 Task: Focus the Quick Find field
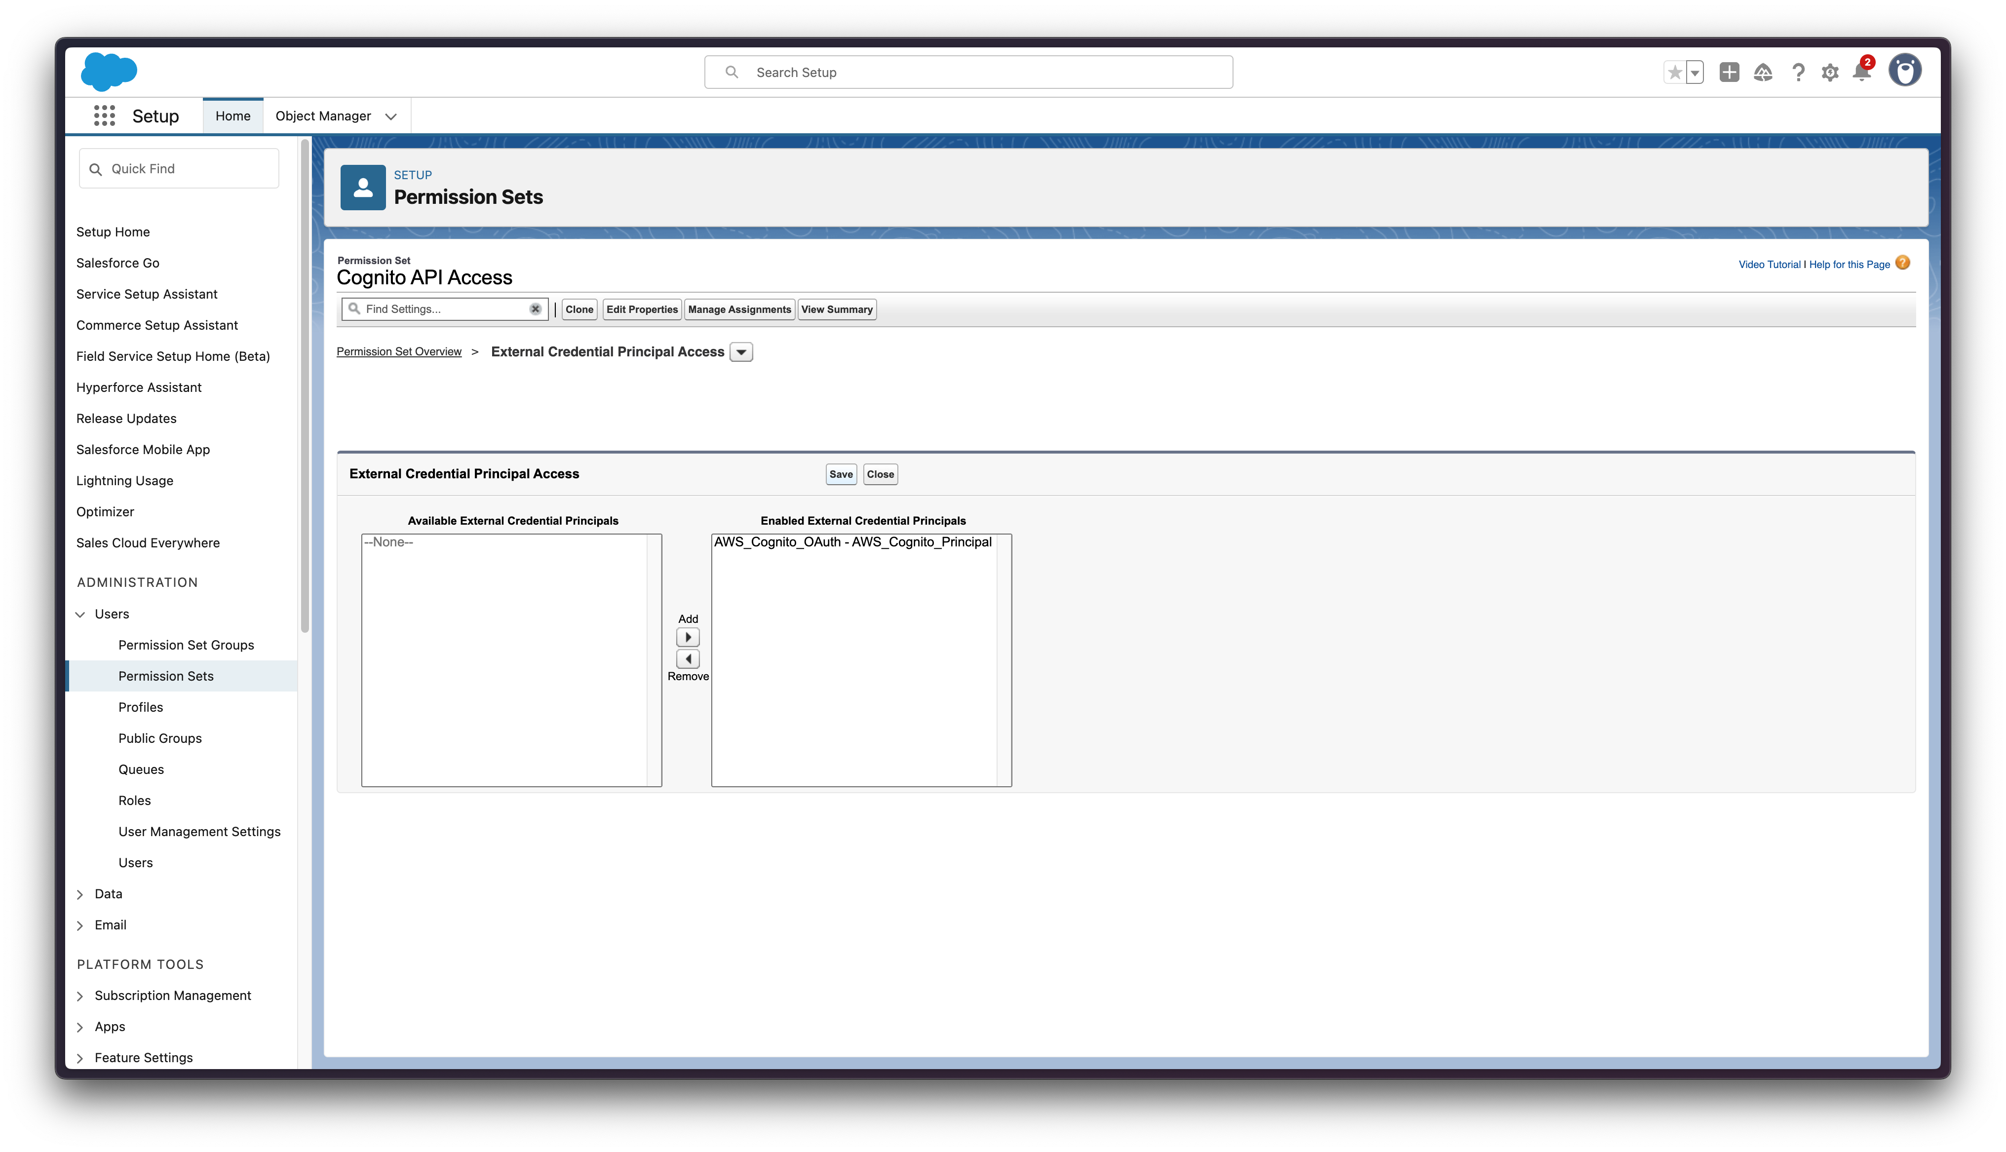tap(179, 169)
